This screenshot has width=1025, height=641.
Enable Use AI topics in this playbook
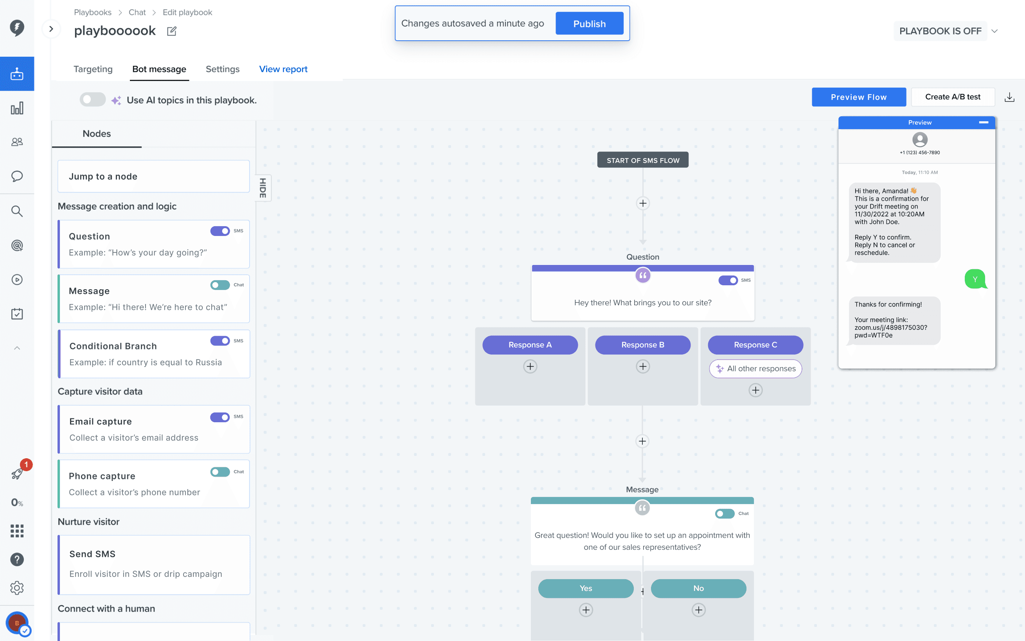(93, 100)
